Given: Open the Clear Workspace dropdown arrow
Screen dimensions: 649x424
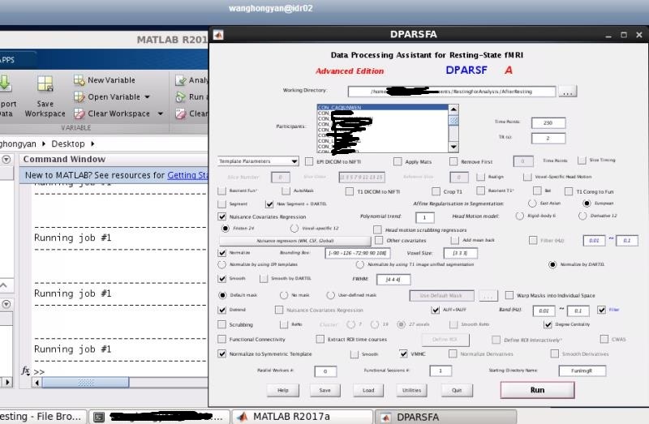Looking at the screenshot, I should pyautogui.click(x=160, y=113).
